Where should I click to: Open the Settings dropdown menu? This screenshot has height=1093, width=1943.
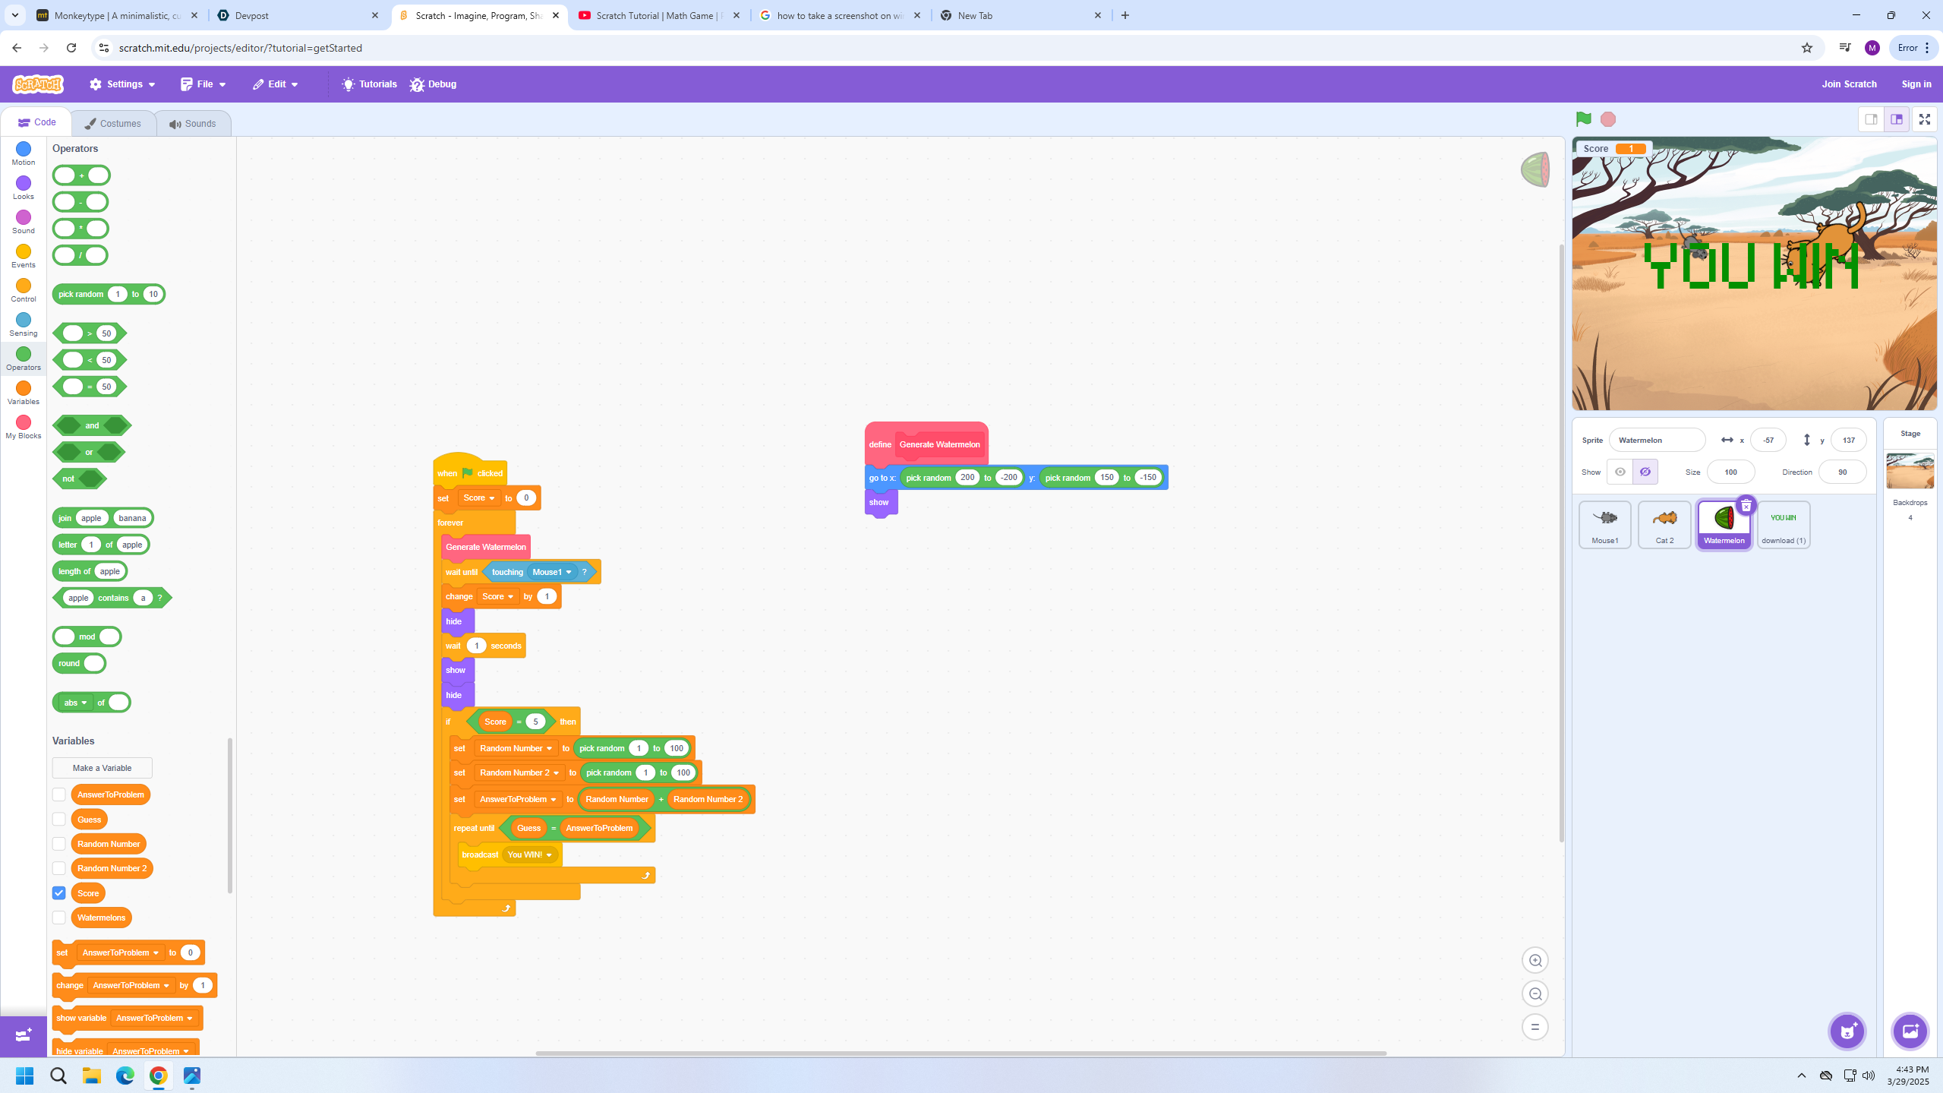pos(122,84)
